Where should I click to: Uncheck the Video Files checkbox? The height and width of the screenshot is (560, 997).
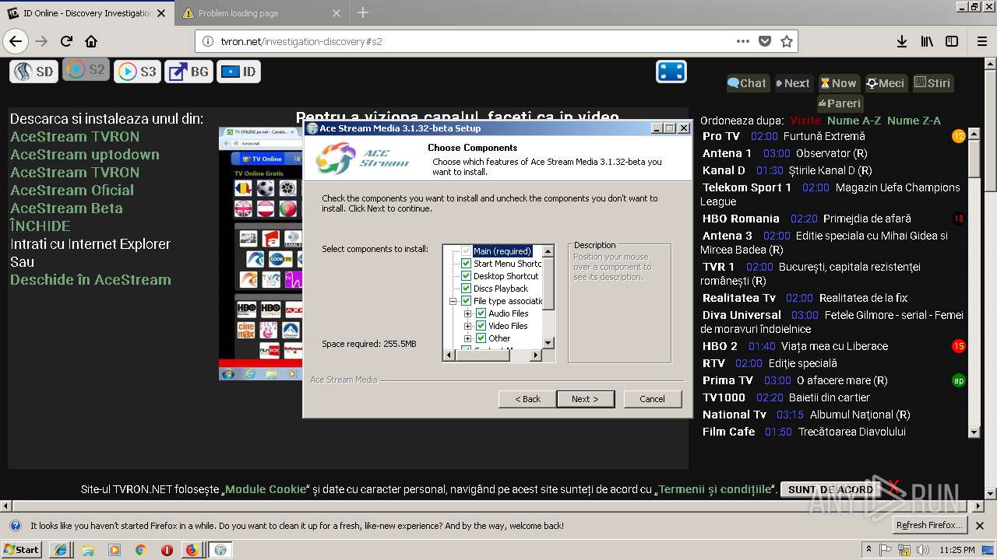pyautogui.click(x=481, y=326)
